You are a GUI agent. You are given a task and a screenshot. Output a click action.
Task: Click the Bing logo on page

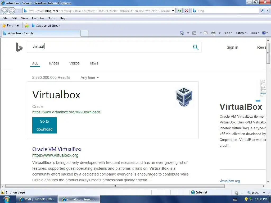[x=19, y=47]
